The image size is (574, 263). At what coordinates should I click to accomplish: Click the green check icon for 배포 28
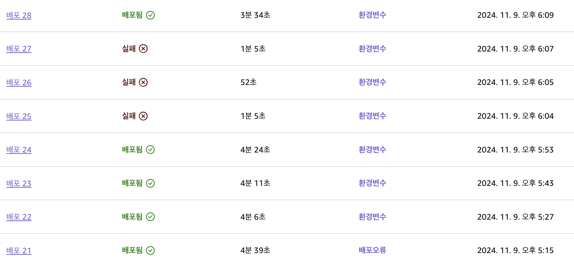150,15
